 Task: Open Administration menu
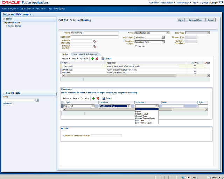coord(184,2)
